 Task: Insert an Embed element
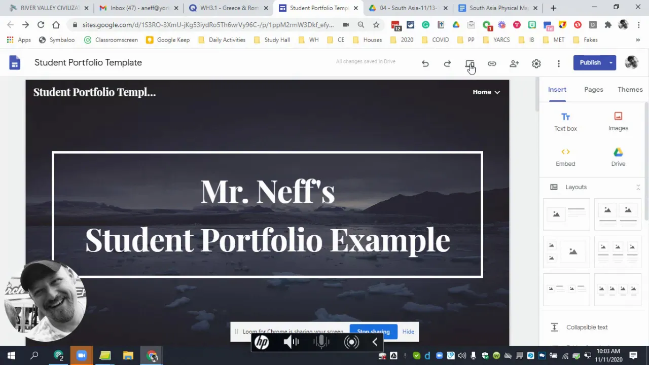click(565, 157)
